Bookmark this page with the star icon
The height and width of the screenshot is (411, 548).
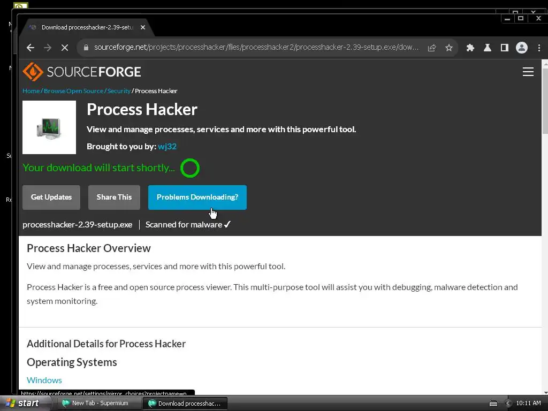[x=449, y=48]
